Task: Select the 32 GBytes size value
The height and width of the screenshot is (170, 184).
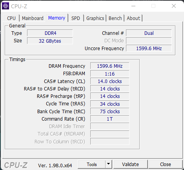Action: tap(50, 41)
